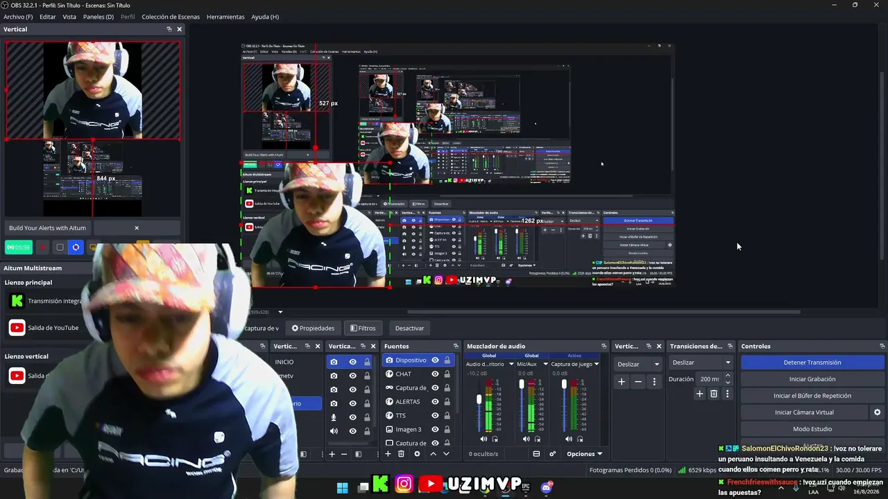Toggle lock on CHAT source
This screenshot has height=499, width=888.
pos(447,374)
